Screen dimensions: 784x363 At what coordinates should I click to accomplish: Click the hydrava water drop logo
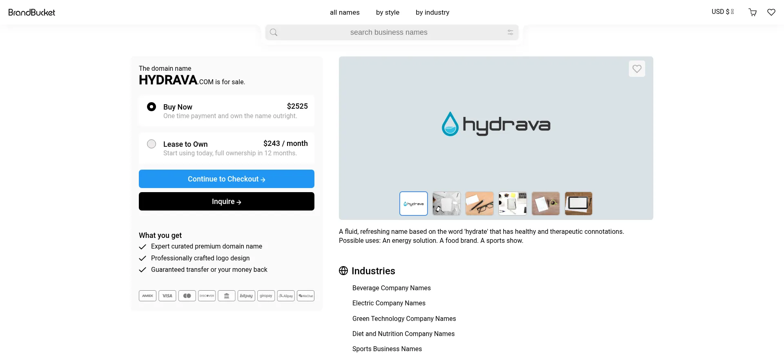pos(450,124)
